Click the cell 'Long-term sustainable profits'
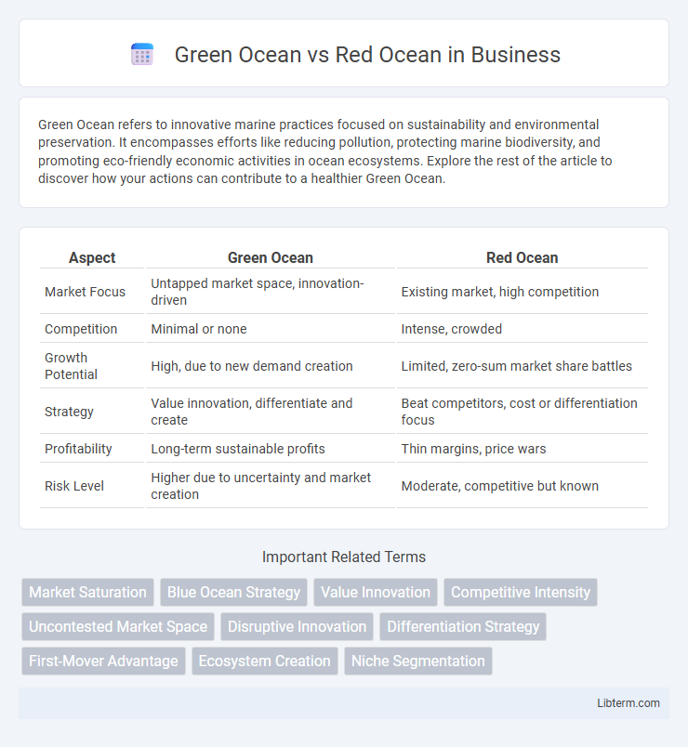Viewport: 688px width, 747px height. (271, 449)
